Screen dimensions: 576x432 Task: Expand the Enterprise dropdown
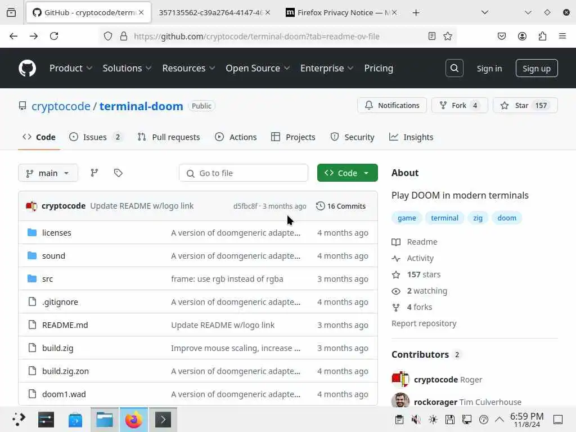(327, 68)
